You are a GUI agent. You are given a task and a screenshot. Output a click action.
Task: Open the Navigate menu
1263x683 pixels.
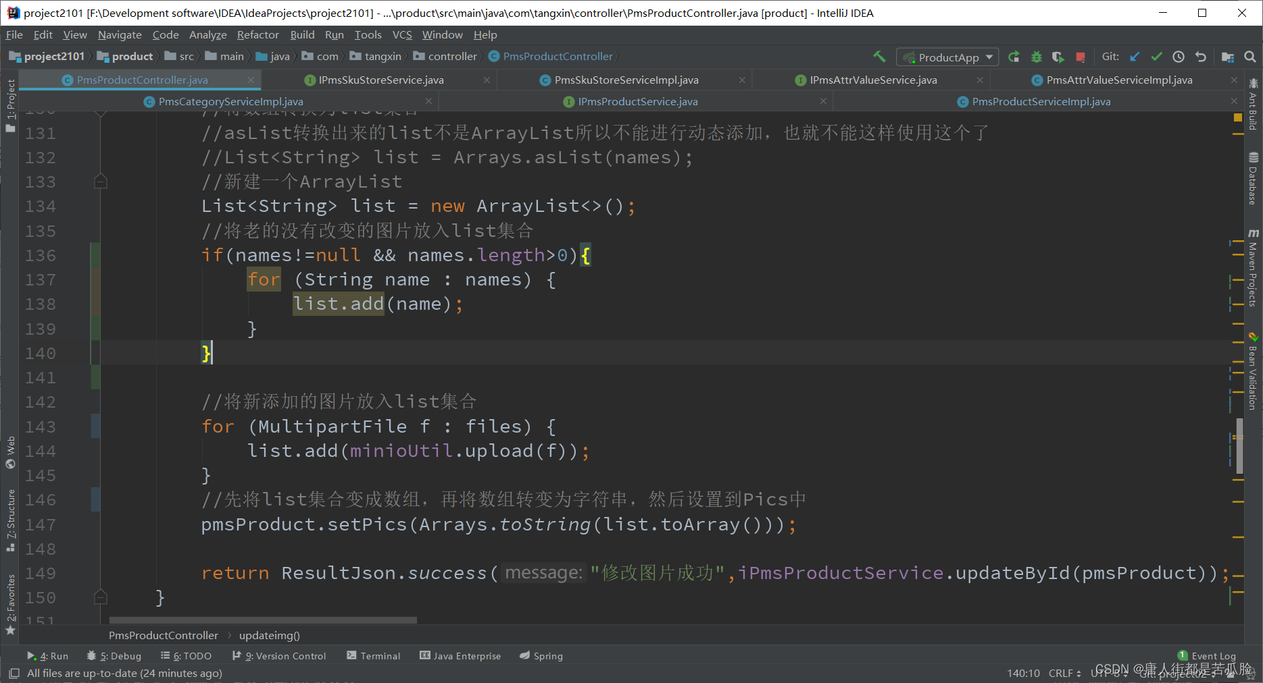(120, 34)
